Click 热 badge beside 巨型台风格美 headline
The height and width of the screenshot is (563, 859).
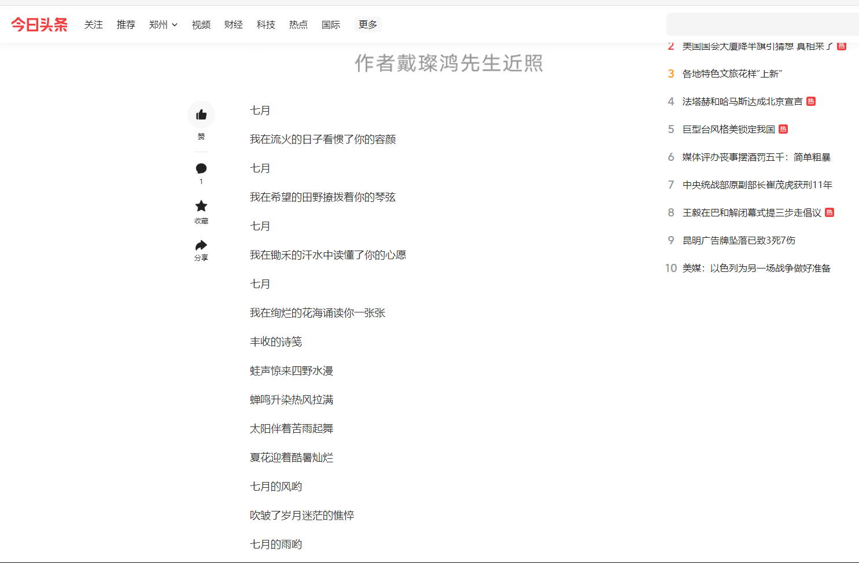pyautogui.click(x=783, y=129)
